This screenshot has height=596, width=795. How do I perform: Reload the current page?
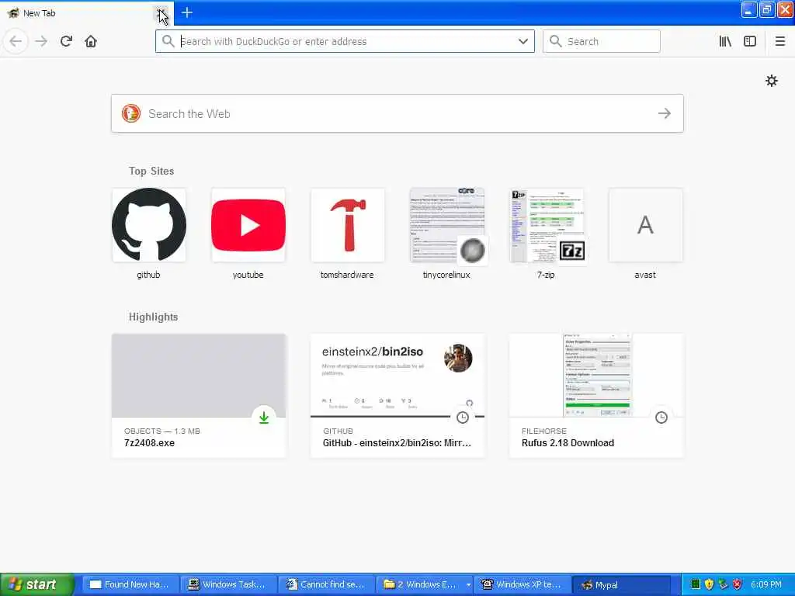(66, 41)
